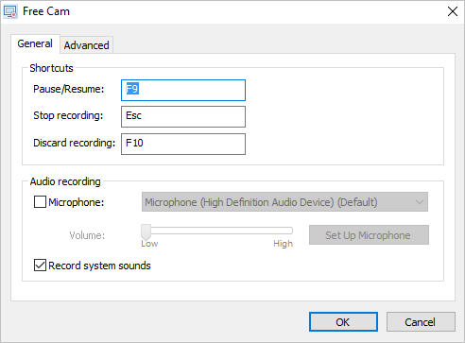Open the Microphone device dropdown

pos(284,202)
